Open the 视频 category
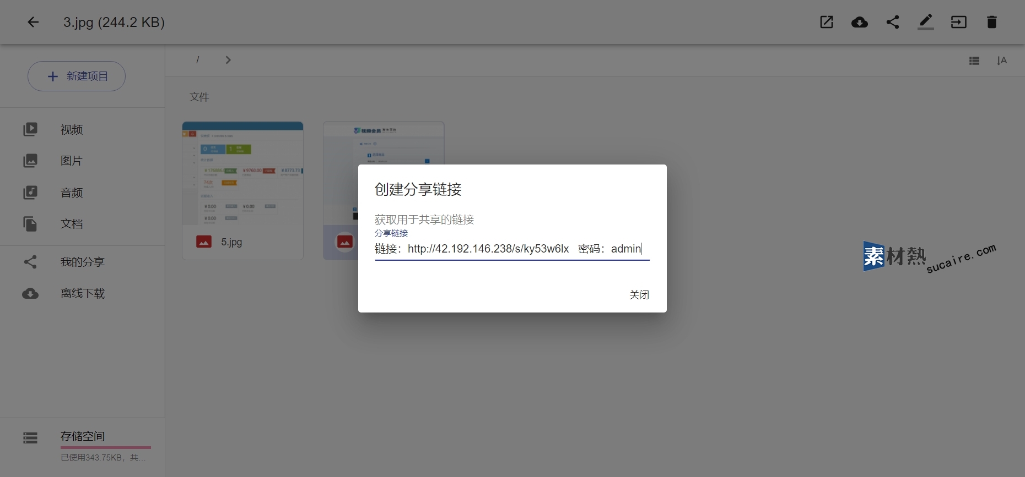This screenshot has height=477, width=1025. (72, 129)
